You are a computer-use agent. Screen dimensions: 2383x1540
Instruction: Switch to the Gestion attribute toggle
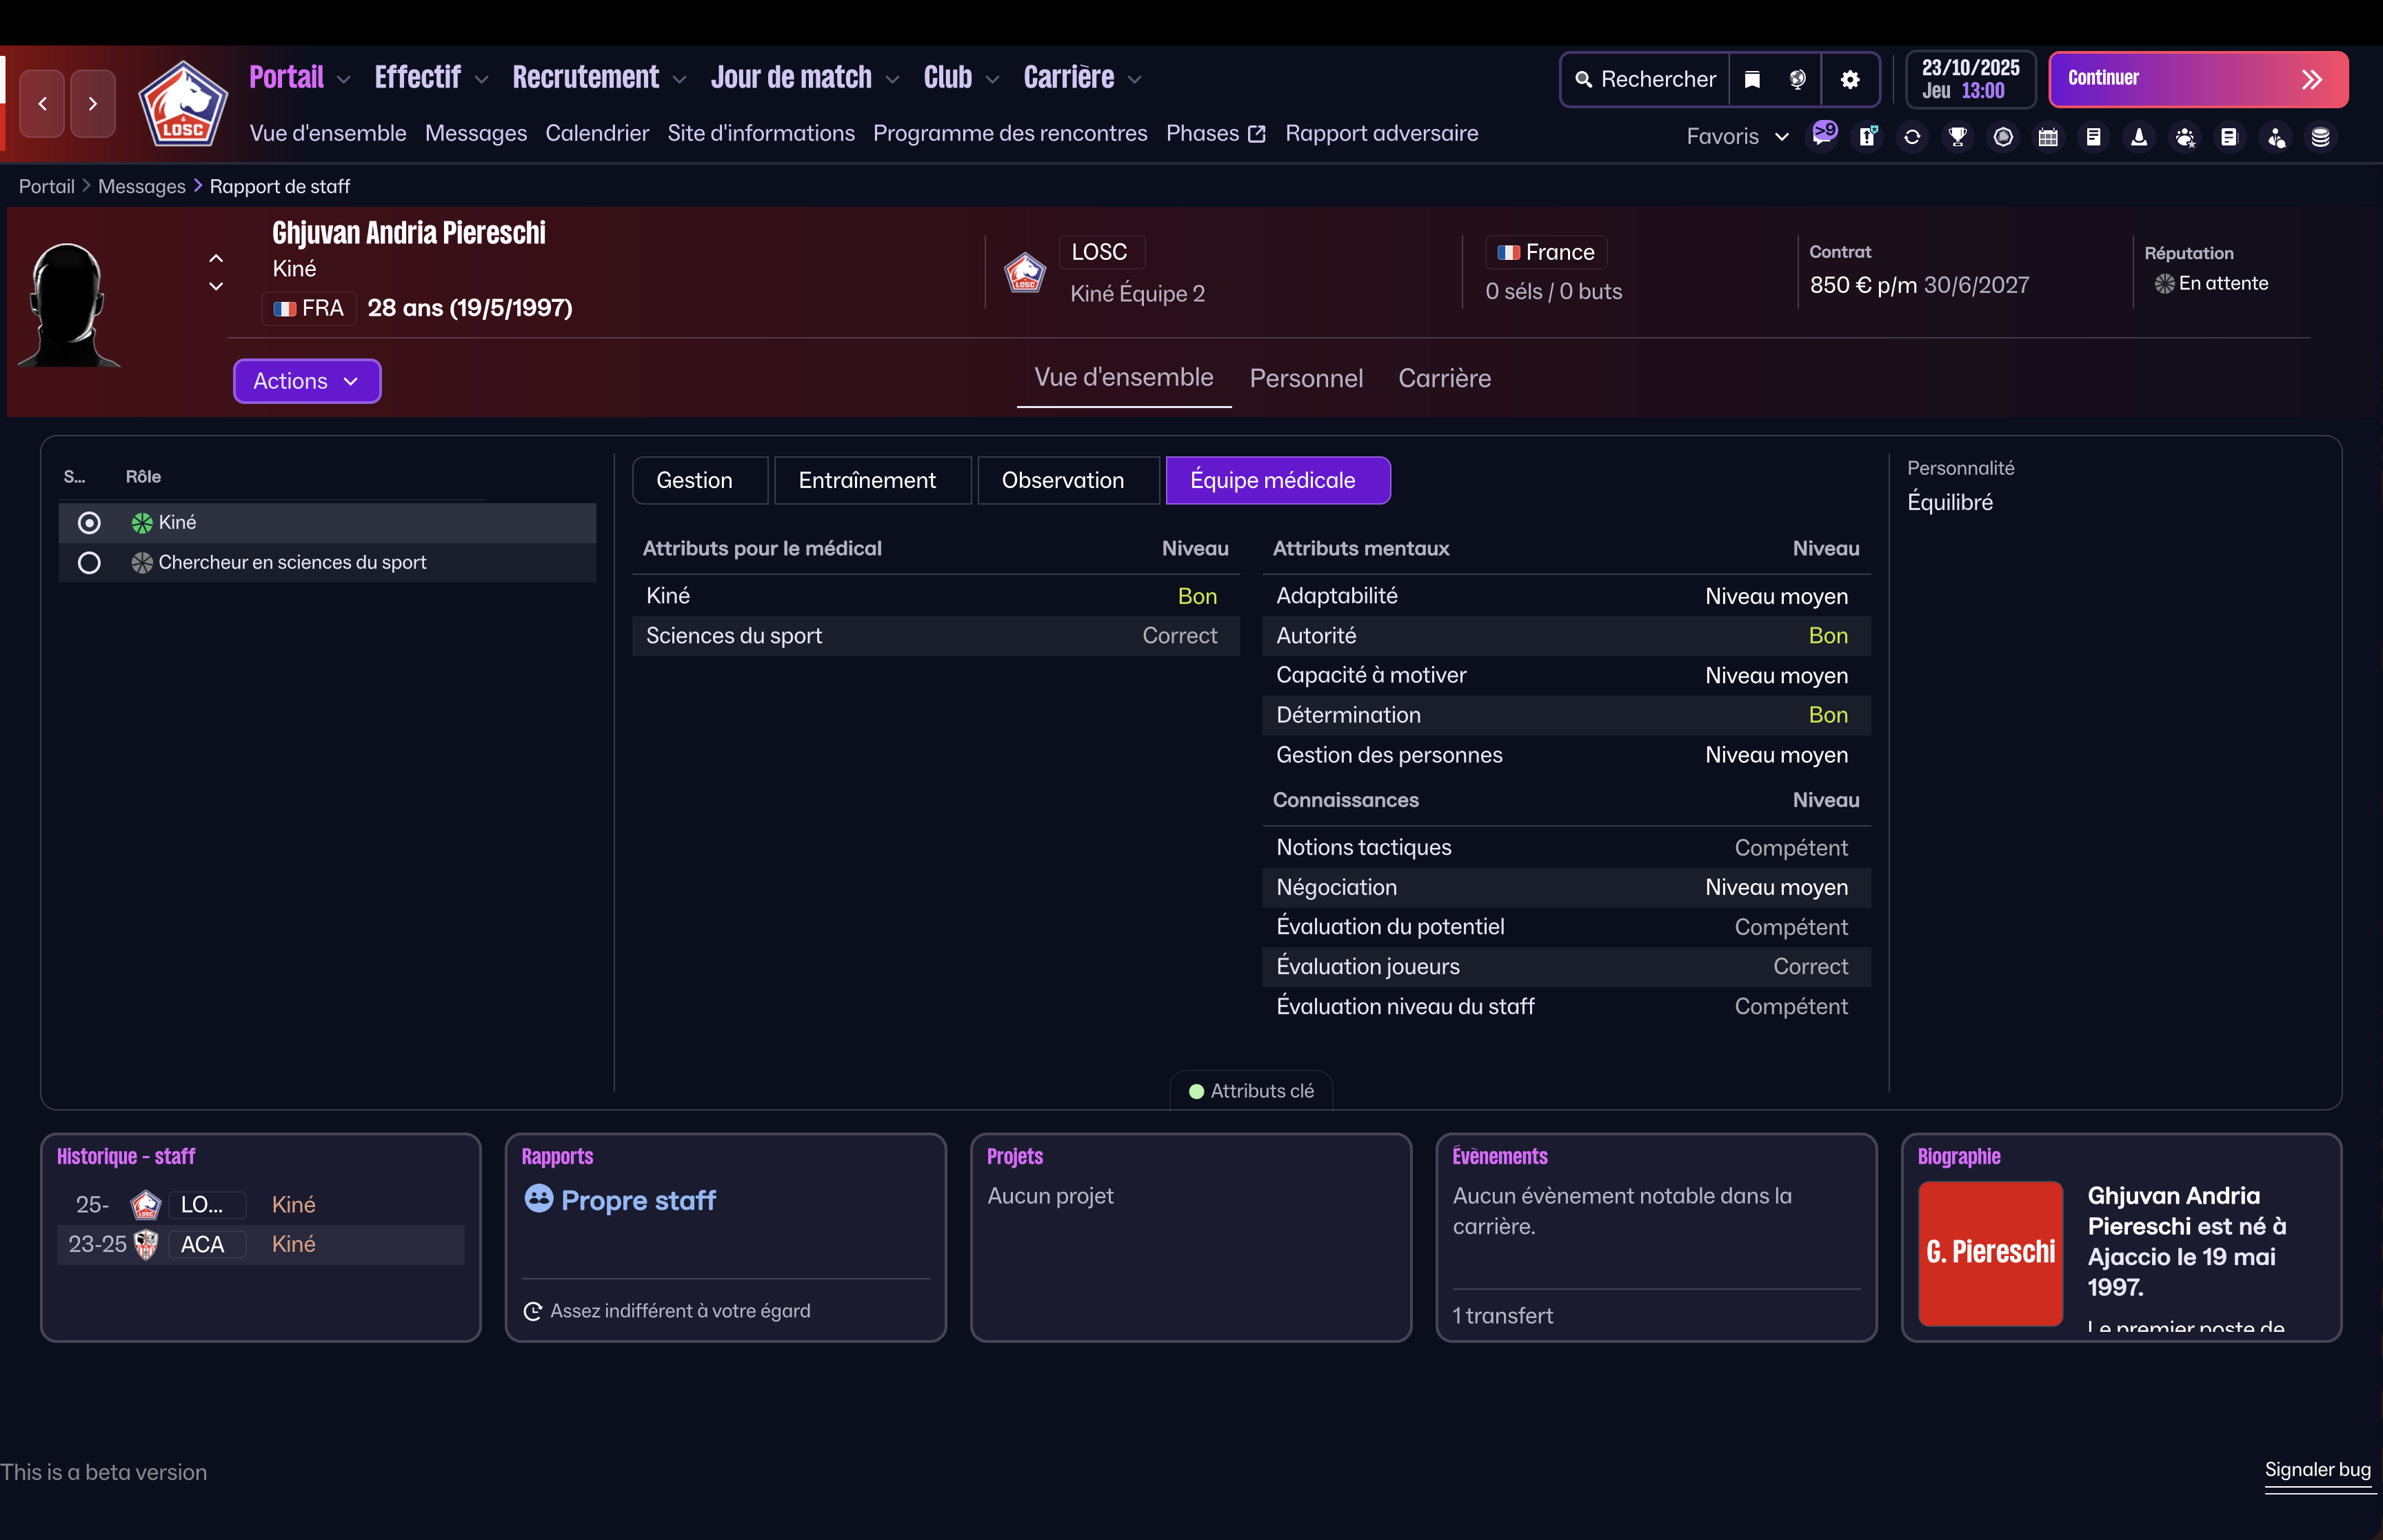(695, 480)
